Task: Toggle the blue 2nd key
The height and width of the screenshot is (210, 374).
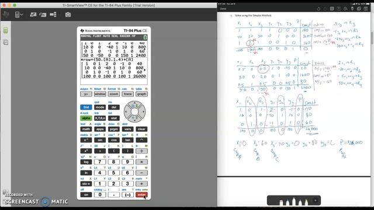Action: [86, 107]
